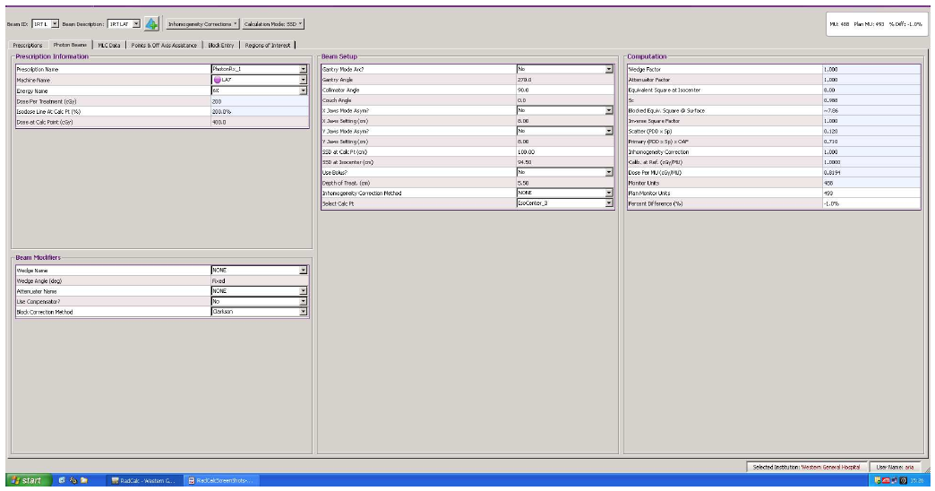Click the Dose Per Treatment (cGy) value
The image size is (935, 491).
tap(260, 101)
